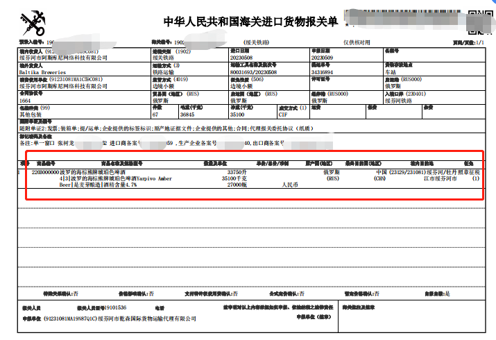Click the currency 人民币
This screenshot has width=496, height=340.
[x=290, y=185]
